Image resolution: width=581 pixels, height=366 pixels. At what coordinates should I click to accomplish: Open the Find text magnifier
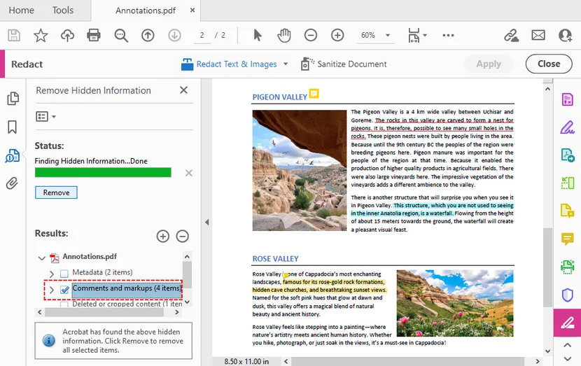121,36
